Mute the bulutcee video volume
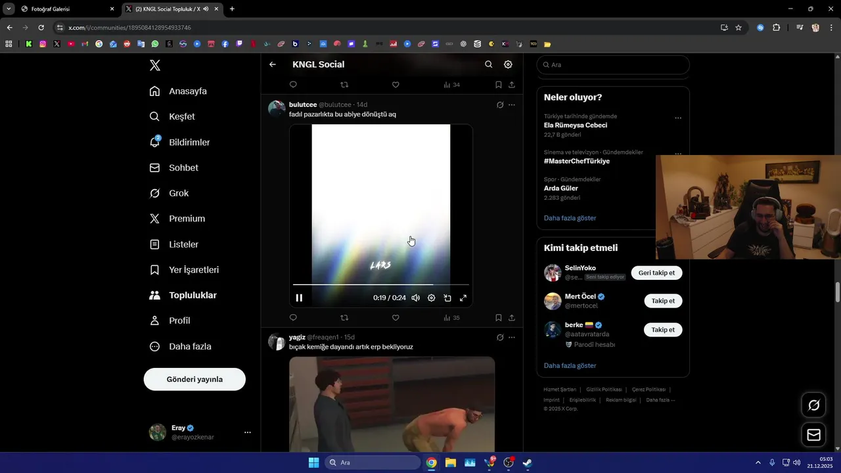 415,298
